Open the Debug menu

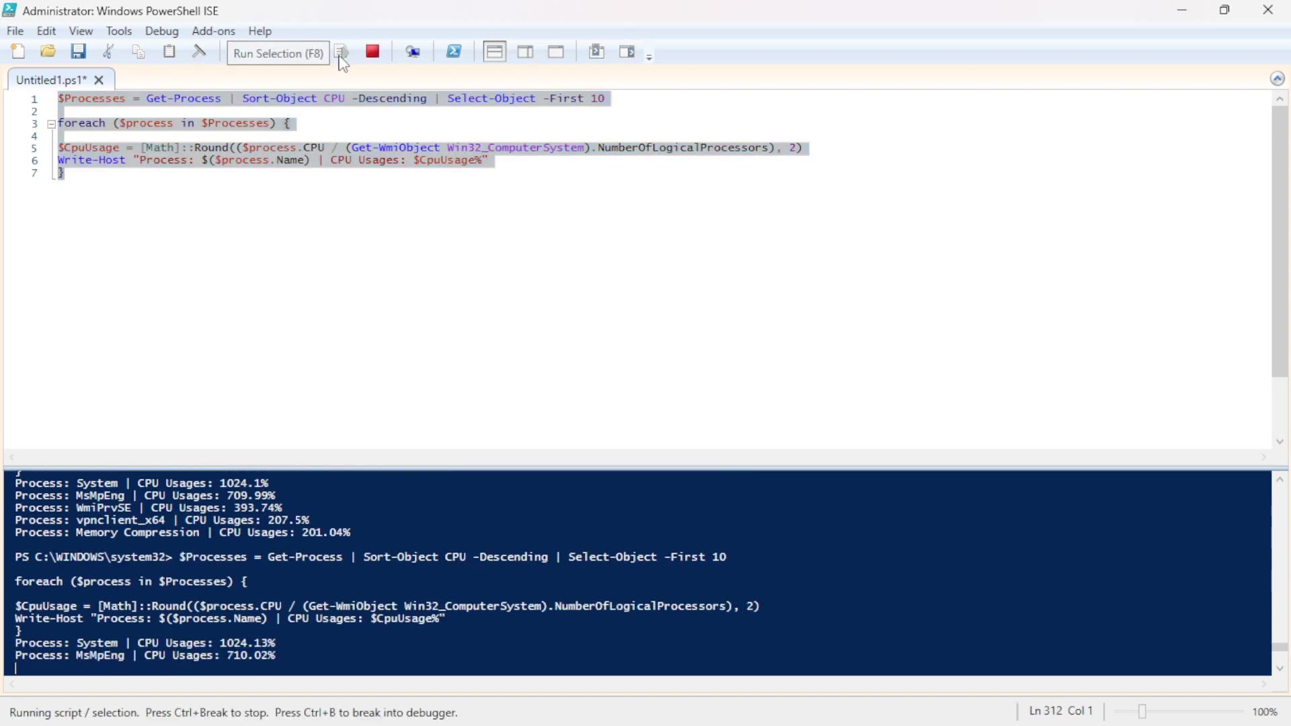tap(161, 31)
